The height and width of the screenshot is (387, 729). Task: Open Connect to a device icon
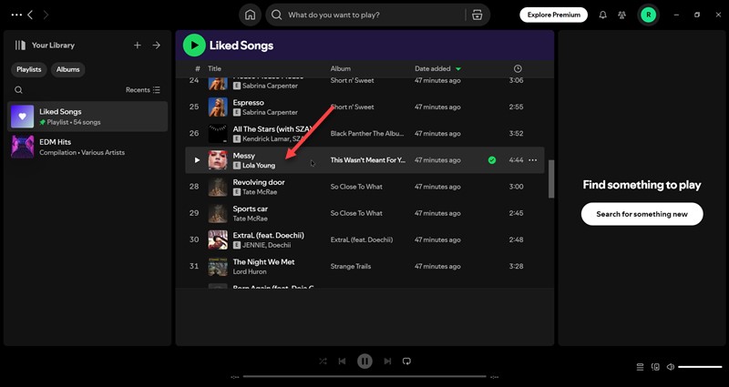[655, 367]
